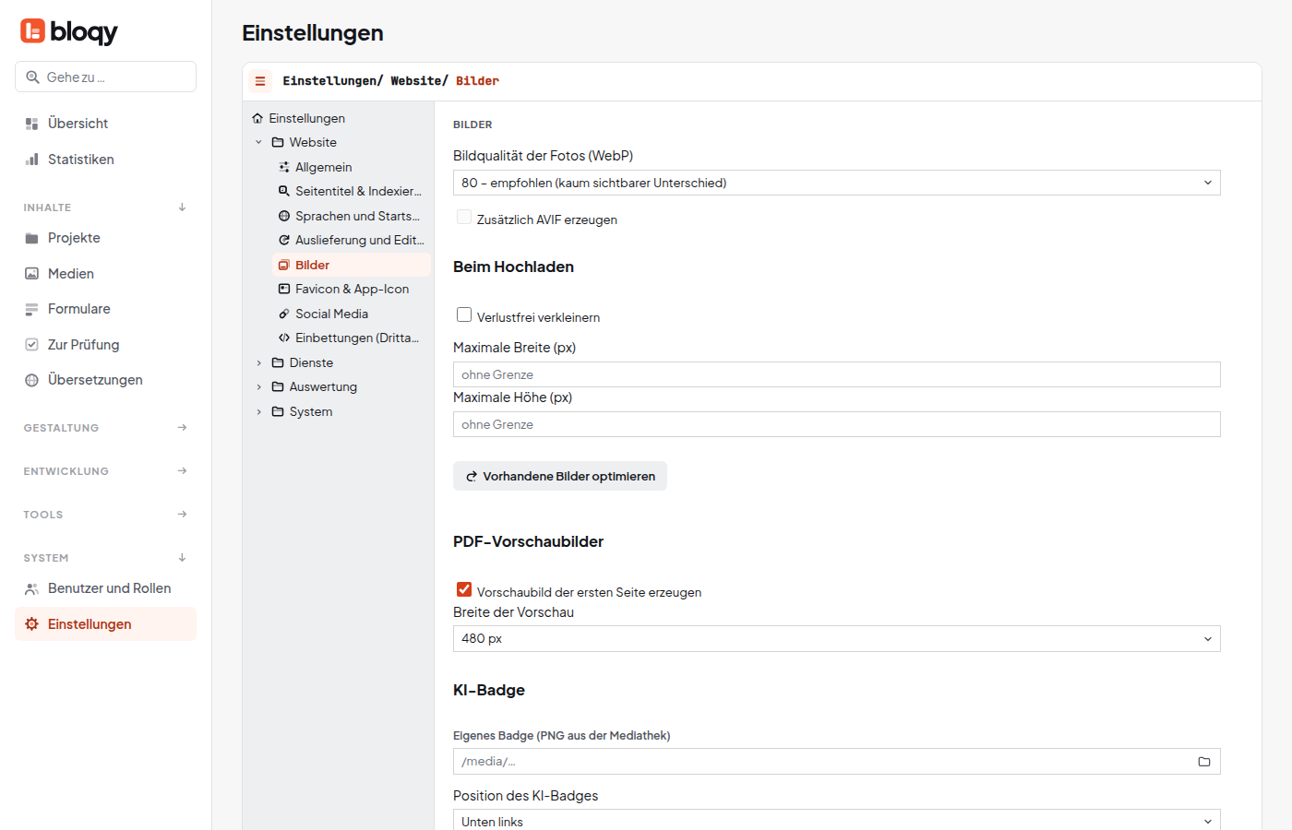The image size is (1292, 830).
Task: Click the home icon next to Einstellungen tree root
Action: pyautogui.click(x=257, y=118)
